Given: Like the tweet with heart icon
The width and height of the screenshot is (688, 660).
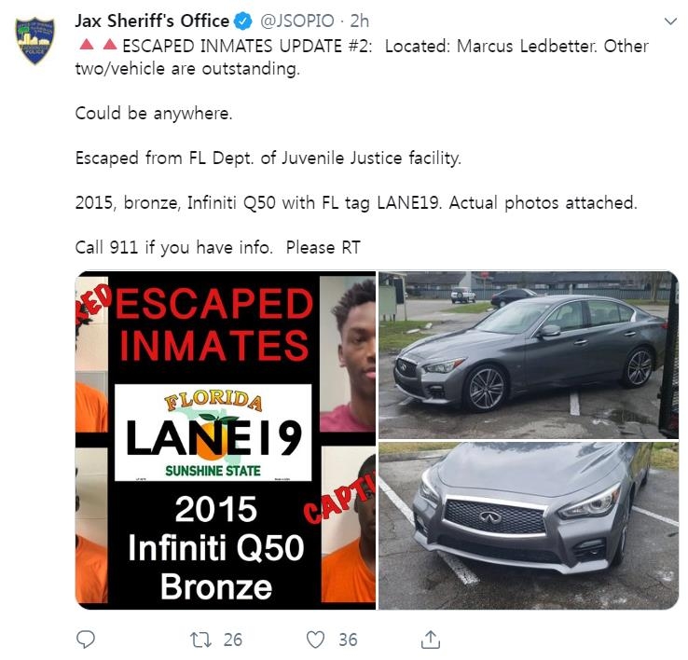Looking at the screenshot, I should click(315, 639).
